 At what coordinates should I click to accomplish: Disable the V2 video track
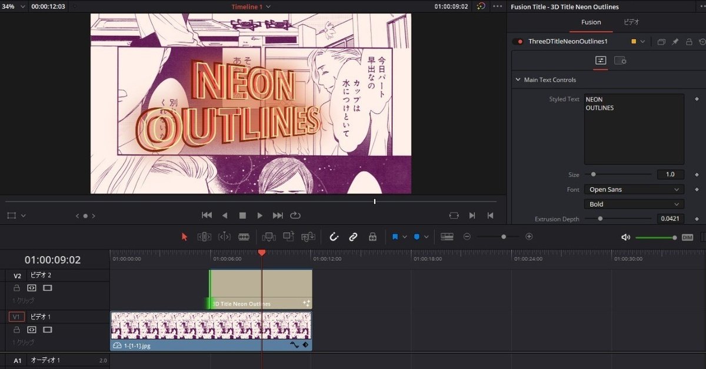48,288
